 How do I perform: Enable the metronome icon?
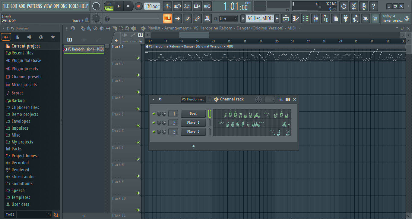(167, 6)
